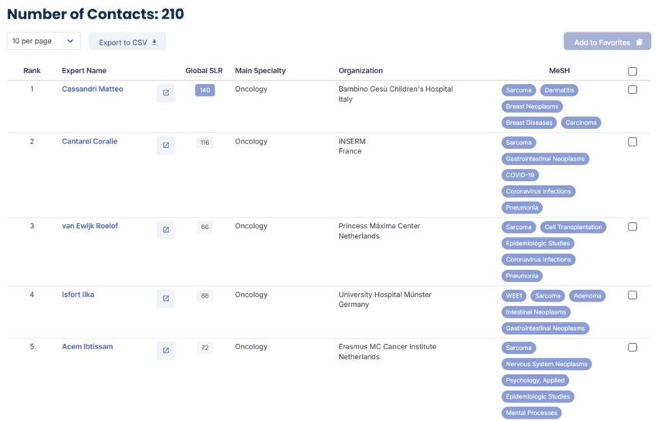Click the 66 SLR score badge
The image size is (657, 421).
(x=205, y=227)
